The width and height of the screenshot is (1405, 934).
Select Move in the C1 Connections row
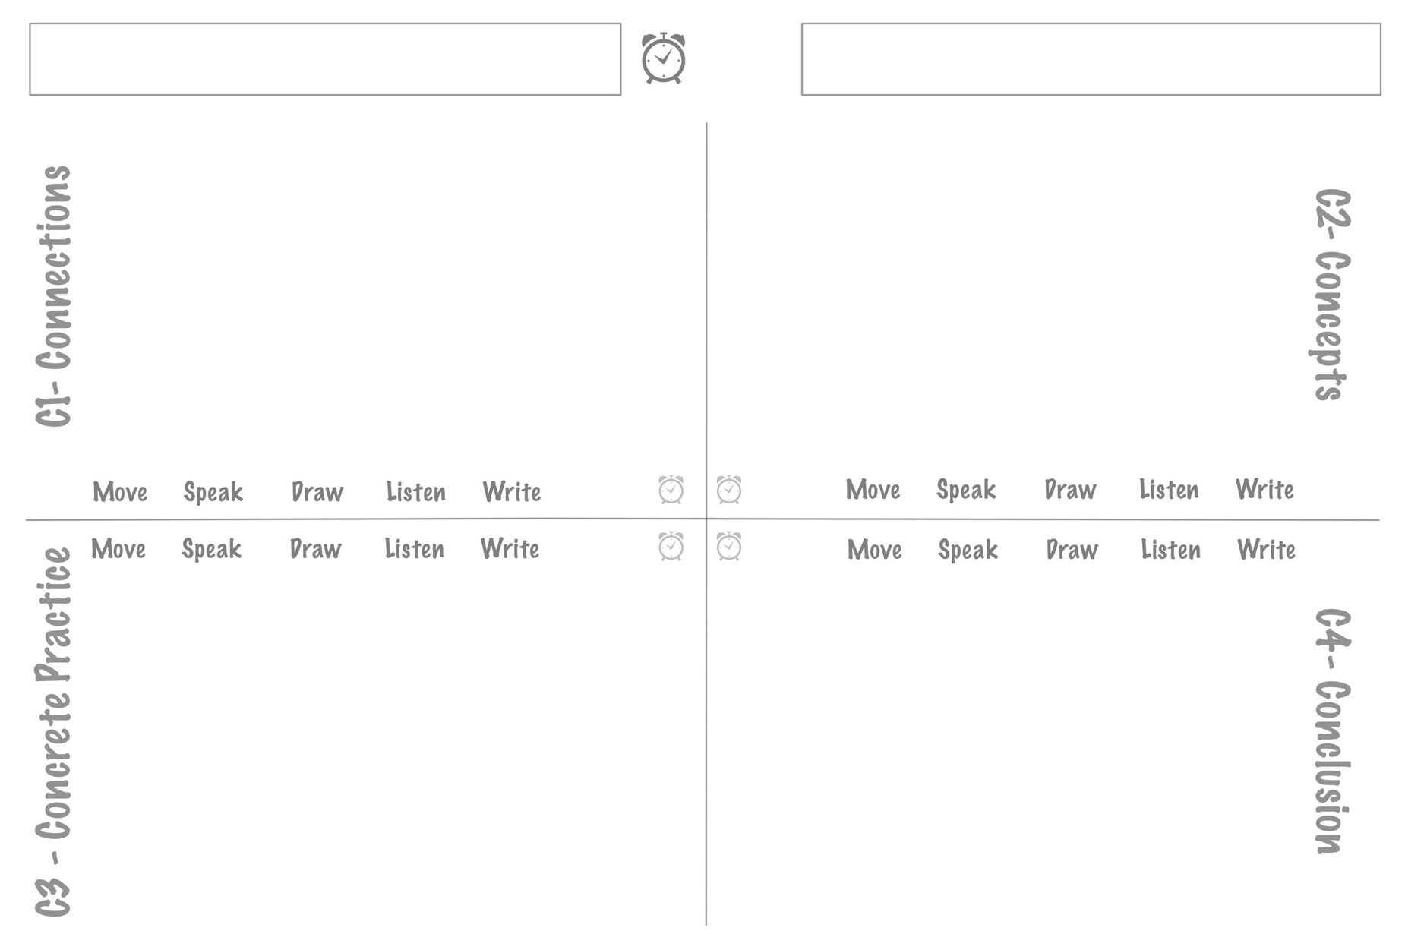pos(120,492)
